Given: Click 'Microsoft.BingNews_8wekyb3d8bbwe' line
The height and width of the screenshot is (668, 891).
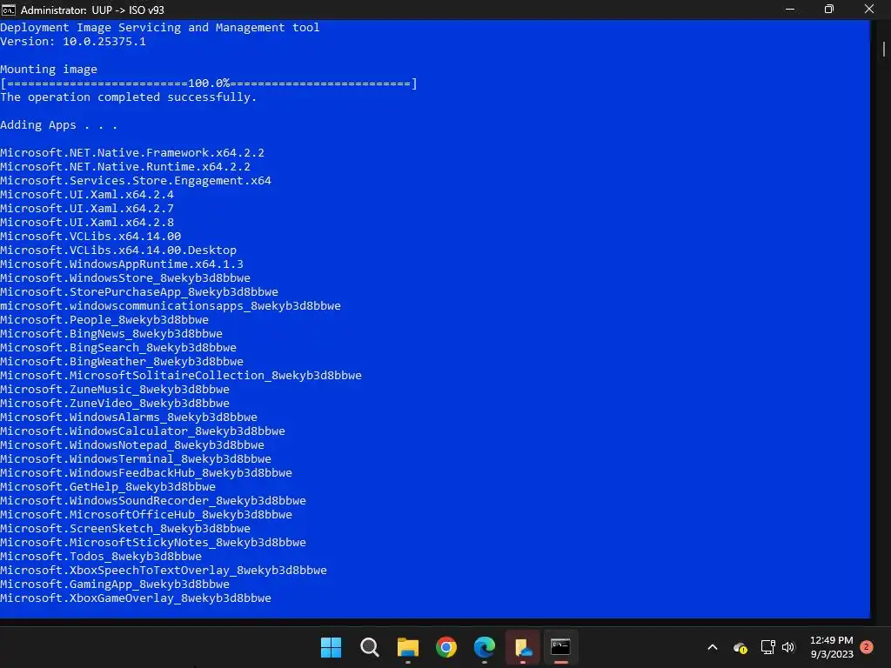Looking at the screenshot, I should 111,334.
